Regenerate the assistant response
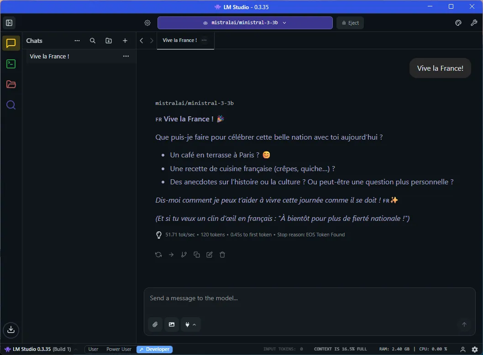Image resolution: width=483 pixels, height=355 pixels. click(158, 255)
